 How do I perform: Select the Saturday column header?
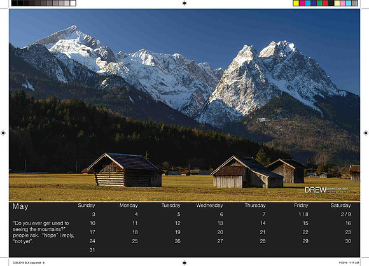pyautogui.click(x=340, y=206)
